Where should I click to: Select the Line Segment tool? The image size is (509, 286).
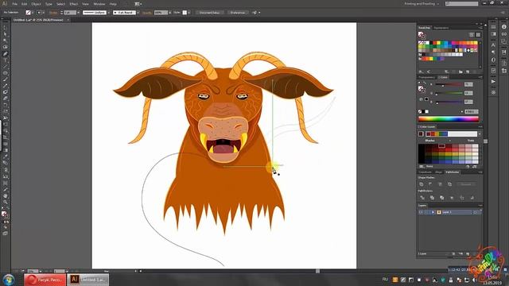click(6, 67)
